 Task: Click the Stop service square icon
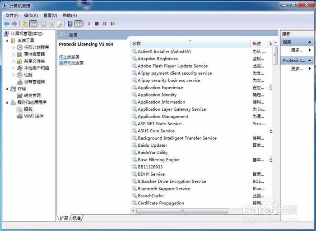click(97, 24)
